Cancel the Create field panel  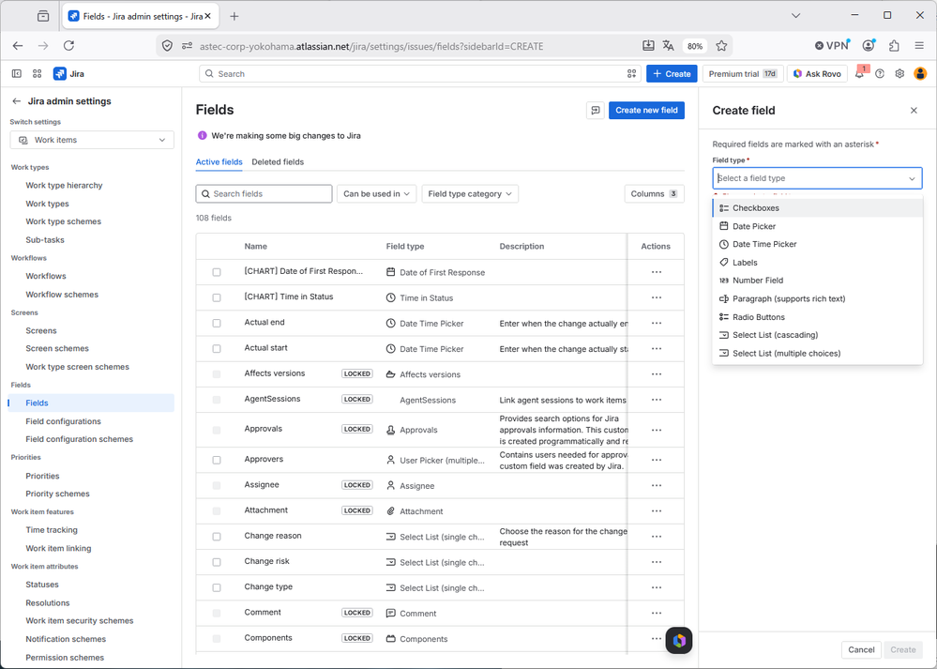(861, 650)
